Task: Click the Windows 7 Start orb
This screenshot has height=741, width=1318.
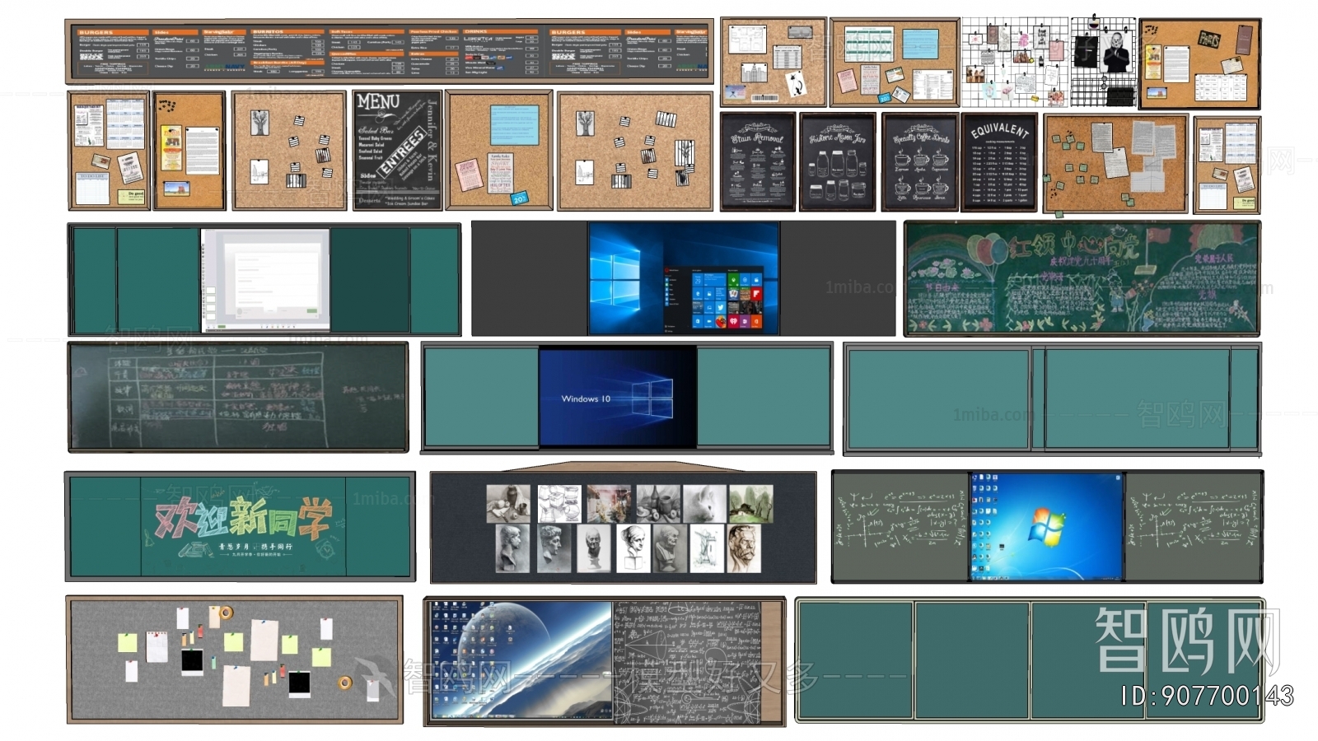Action: pos(973,577)
